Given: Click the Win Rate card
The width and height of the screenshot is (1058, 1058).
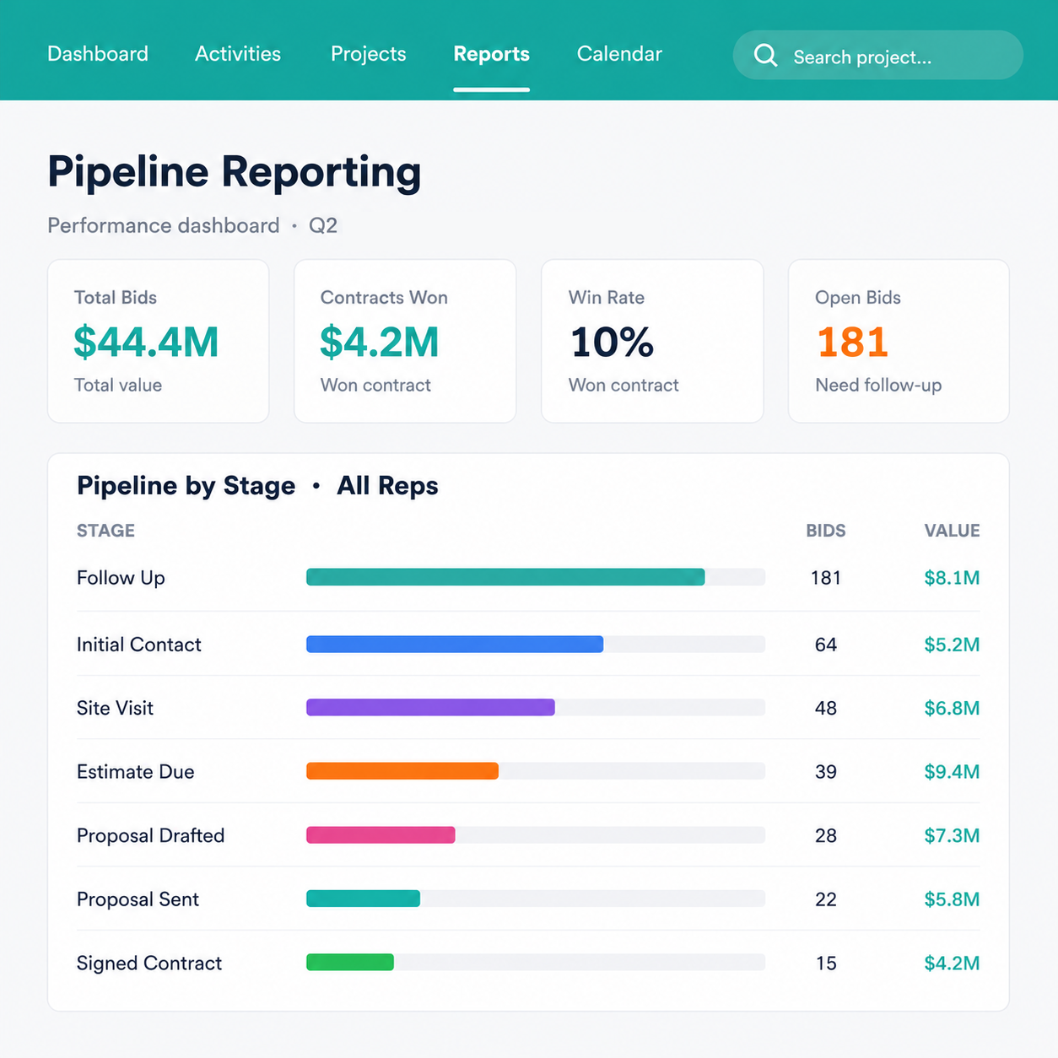Looking at the screenshot, I should coord(652,341).
